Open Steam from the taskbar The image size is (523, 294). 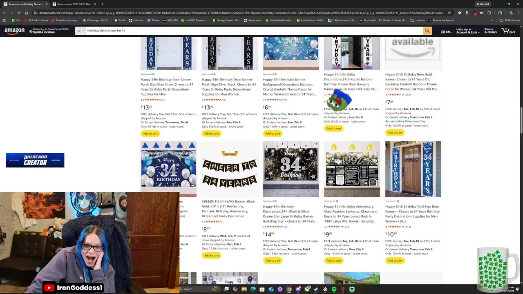pos(315,289)
